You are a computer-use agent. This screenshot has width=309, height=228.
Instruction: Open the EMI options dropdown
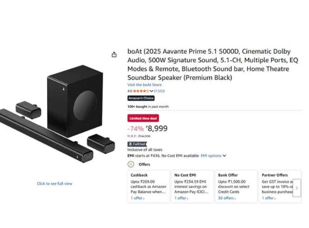(213, 156)
